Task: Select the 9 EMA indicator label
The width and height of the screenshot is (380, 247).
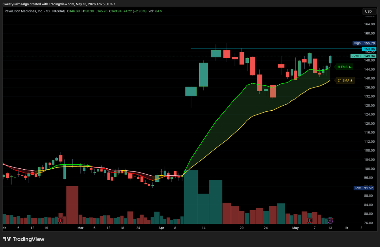Action: [x=344, y=67]
